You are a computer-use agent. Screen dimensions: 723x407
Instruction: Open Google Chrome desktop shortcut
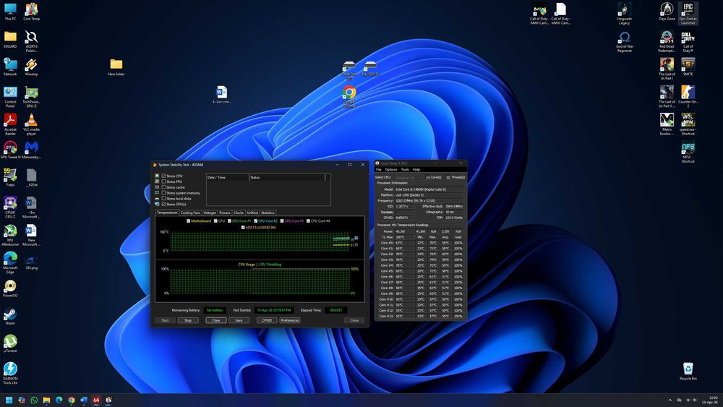(x=349, y=98)
